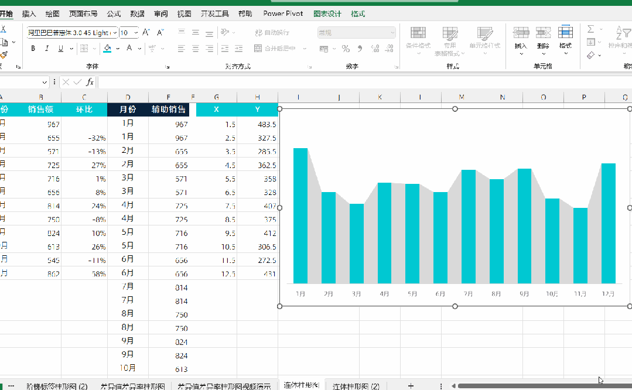
Task: Open the number format 常规 dropdown
Action: point(392,33)
